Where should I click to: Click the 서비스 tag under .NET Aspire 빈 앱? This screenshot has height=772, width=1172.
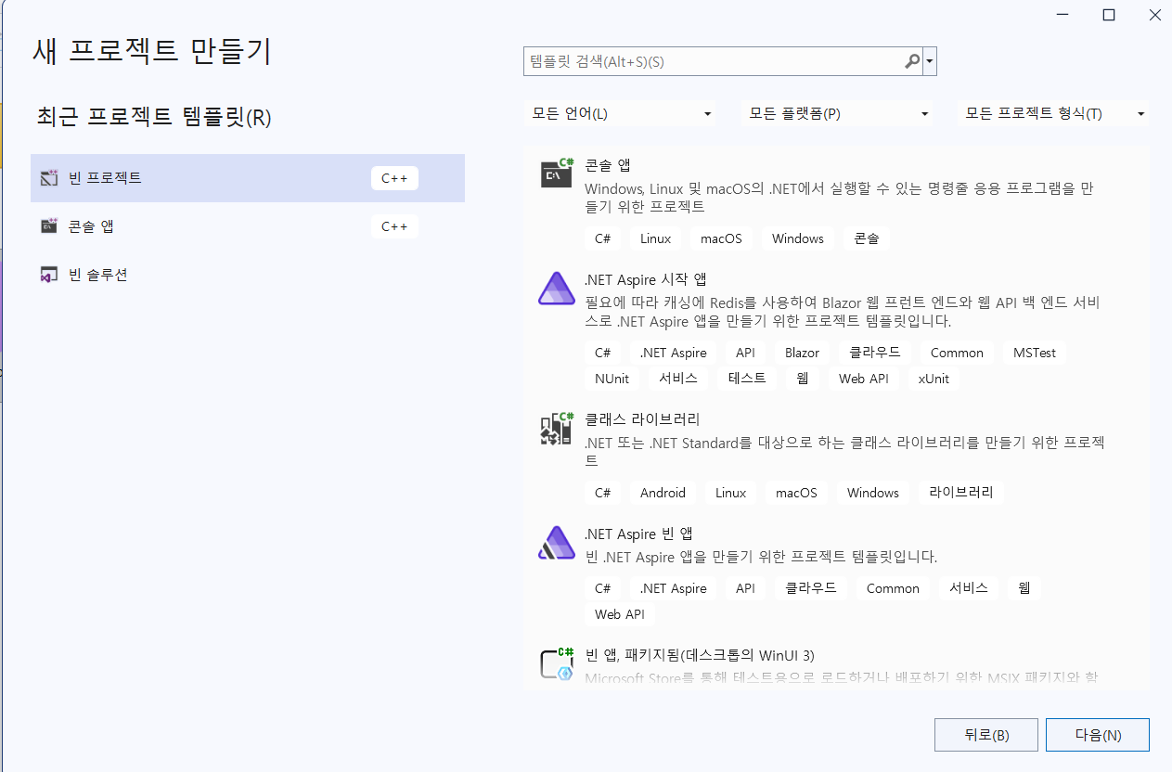point(969,588)
